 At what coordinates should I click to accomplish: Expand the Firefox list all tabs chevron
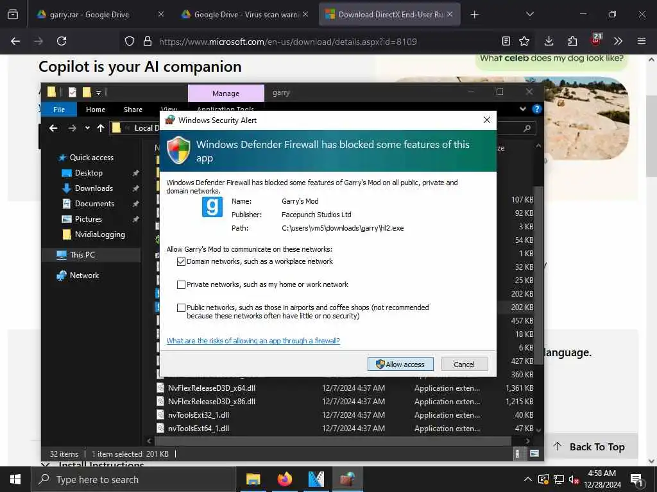coord(529,14)
